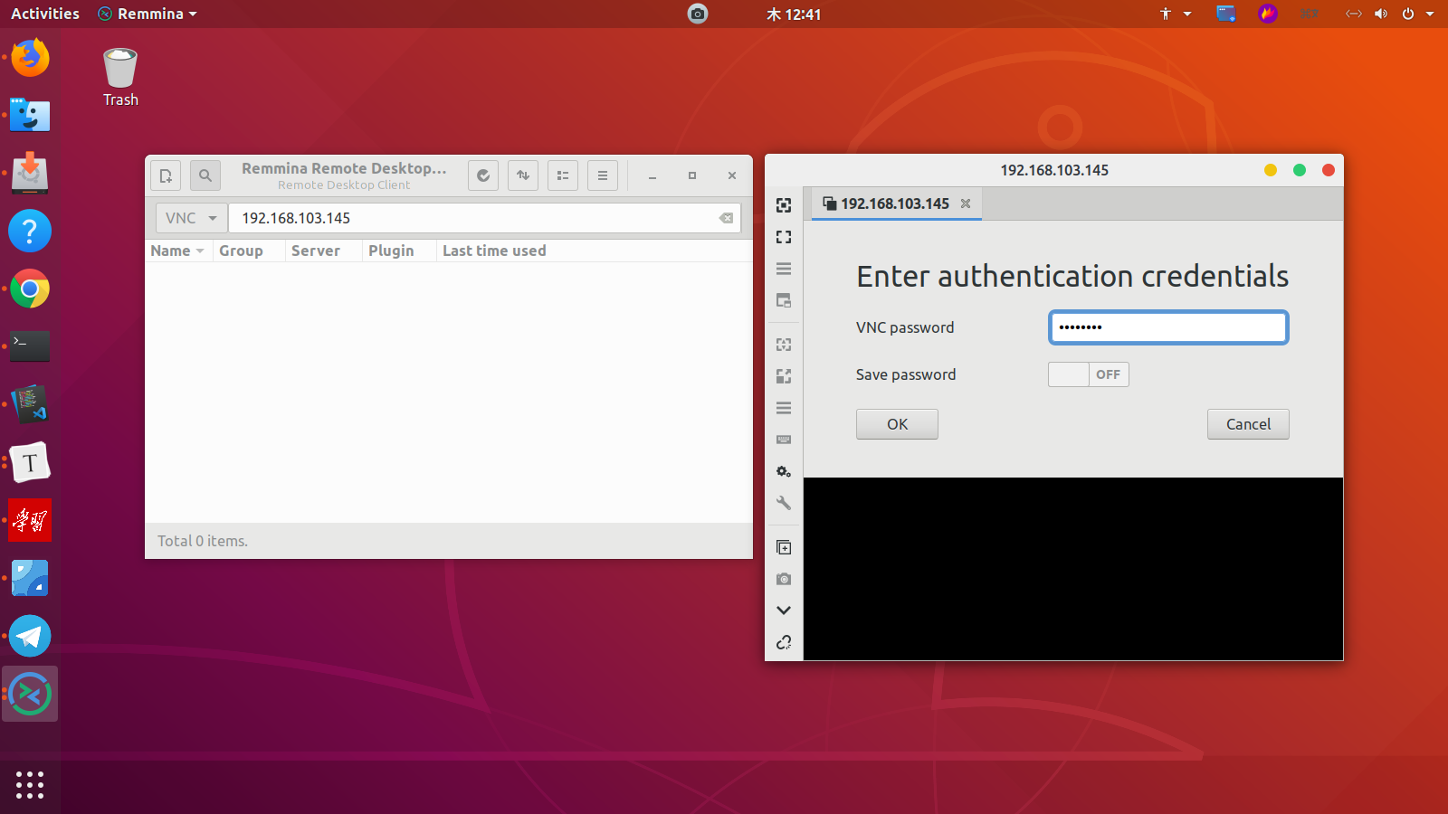Clear the quick connect address text
The width and height of the screenshot is (1448, 814).
pyautogui.click(x=726, y=218)
